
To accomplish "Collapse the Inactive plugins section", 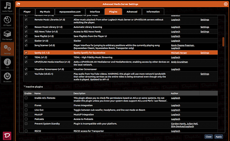I will click(25, 87).
